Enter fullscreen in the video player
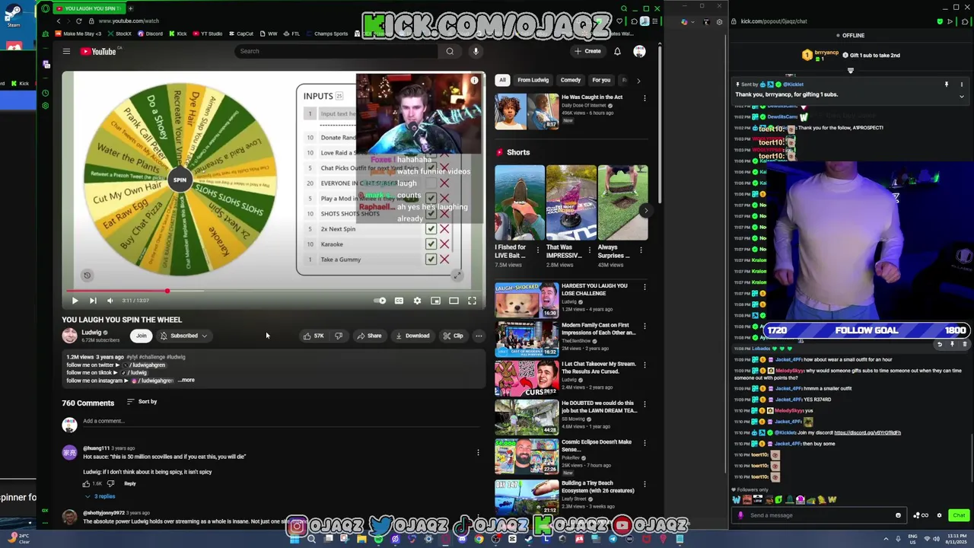 pyautogui.click(x=472, y=301)
